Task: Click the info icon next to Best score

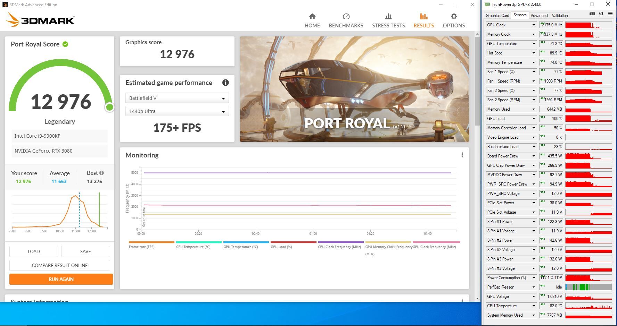Action: (101, 173)
